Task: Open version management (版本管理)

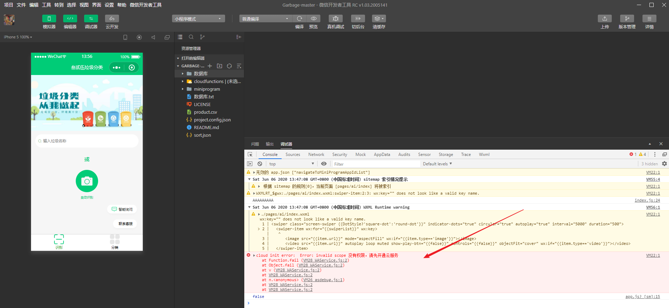Action: pos(627,18)
